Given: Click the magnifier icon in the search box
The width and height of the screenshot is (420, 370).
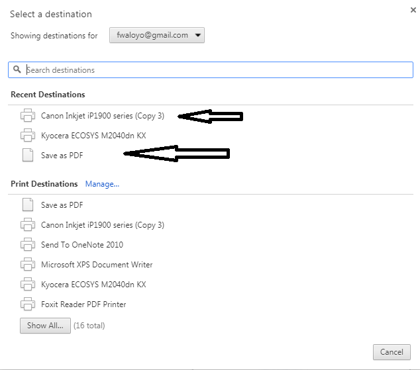Looking at the screenshot, I should pyautogui.click(x=17, y=69).
